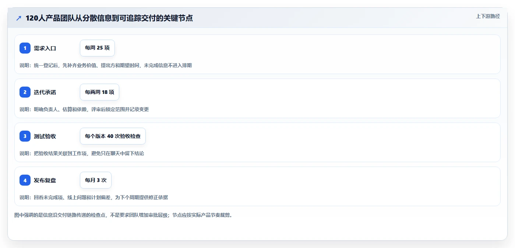Click the arrow icon beside the title
This screenshot has width=515, height=248.
point(18,18)
